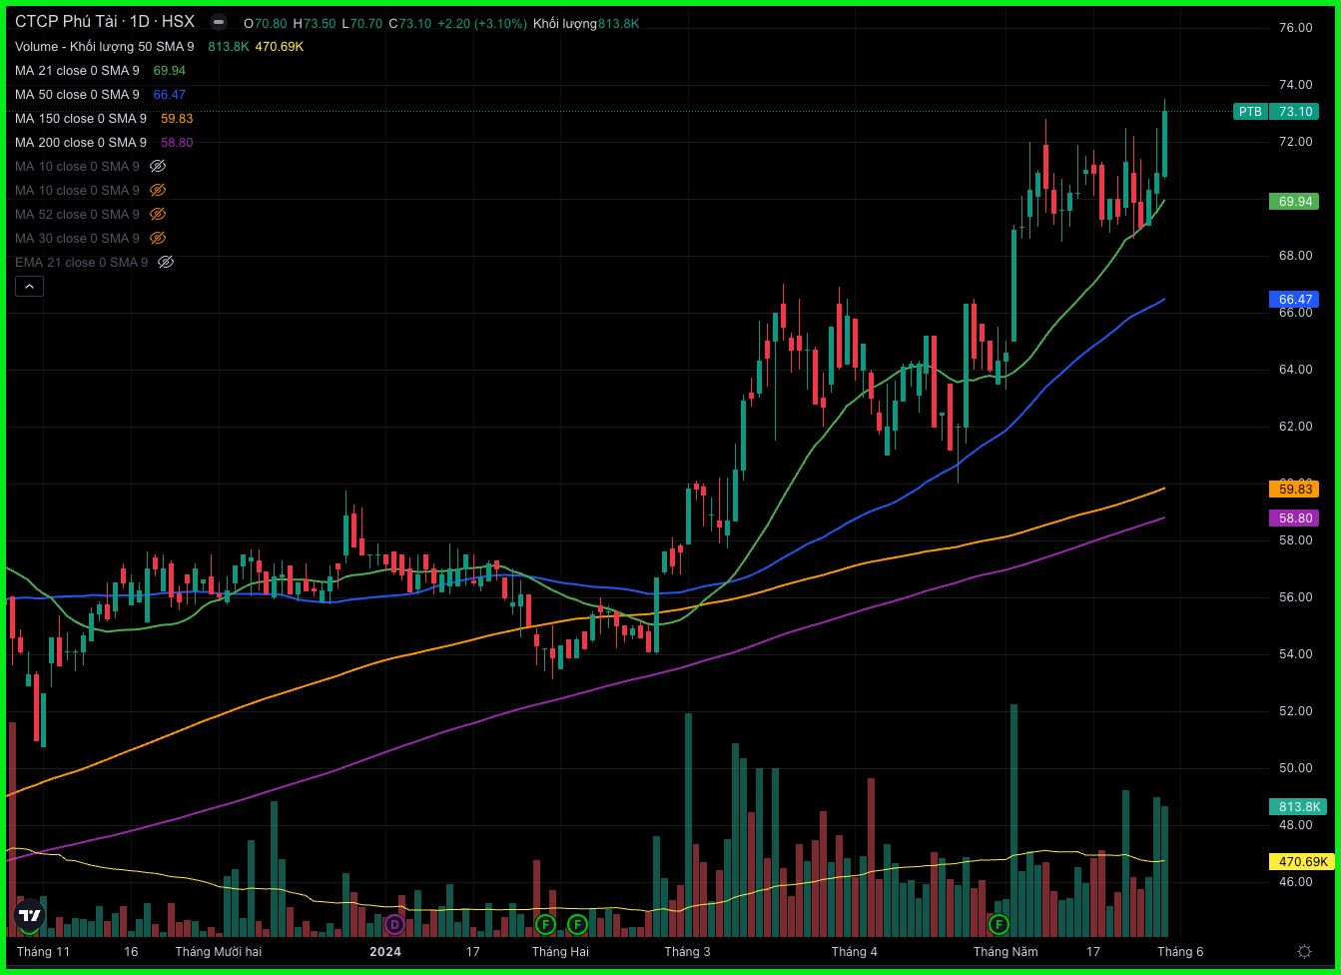
Task: Click the change value +2.20 (+3.10%)
Action: [x=481, y=23]
